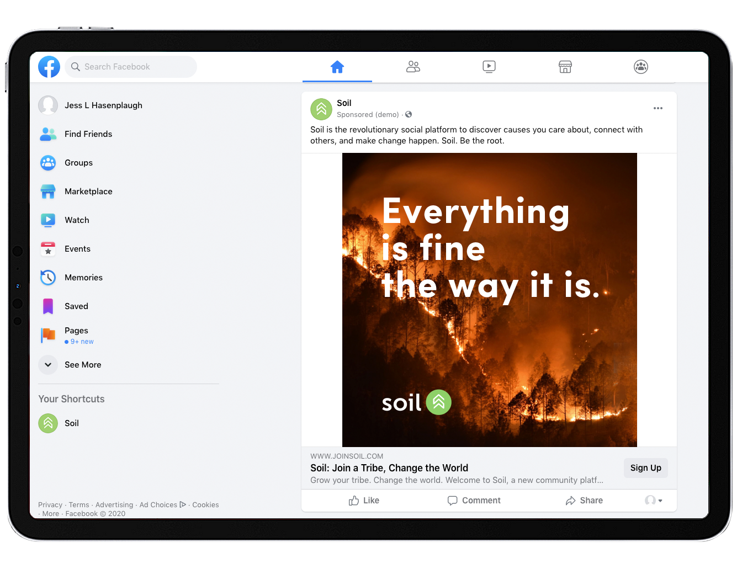742x574 pixels.
Task: Click the Events calendar icon
Action: point(48,249)
